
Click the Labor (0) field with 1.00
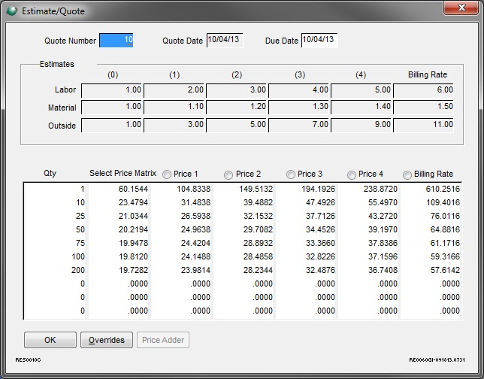click(x=111, y=90)
